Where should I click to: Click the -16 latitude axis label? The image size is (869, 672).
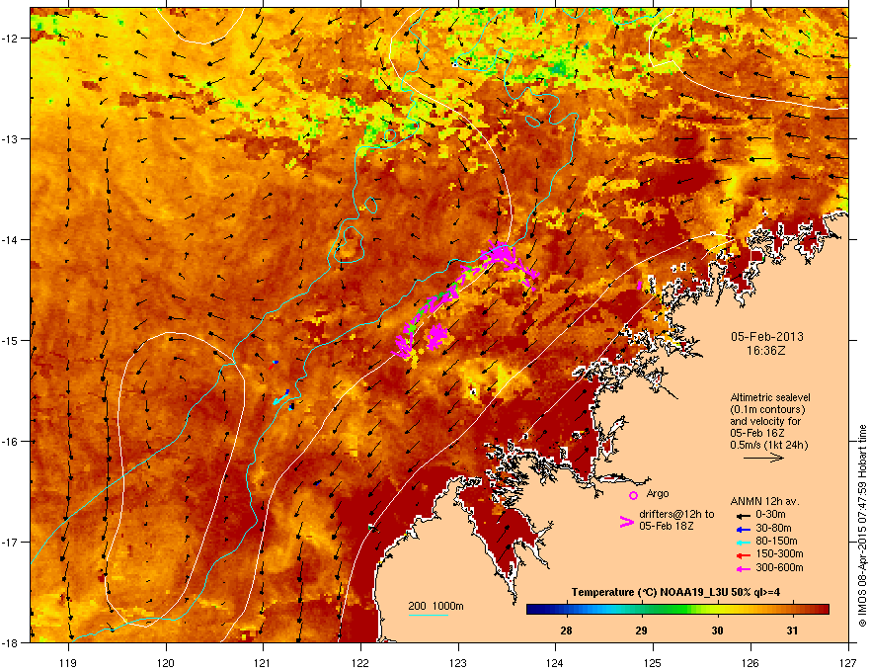11,442
